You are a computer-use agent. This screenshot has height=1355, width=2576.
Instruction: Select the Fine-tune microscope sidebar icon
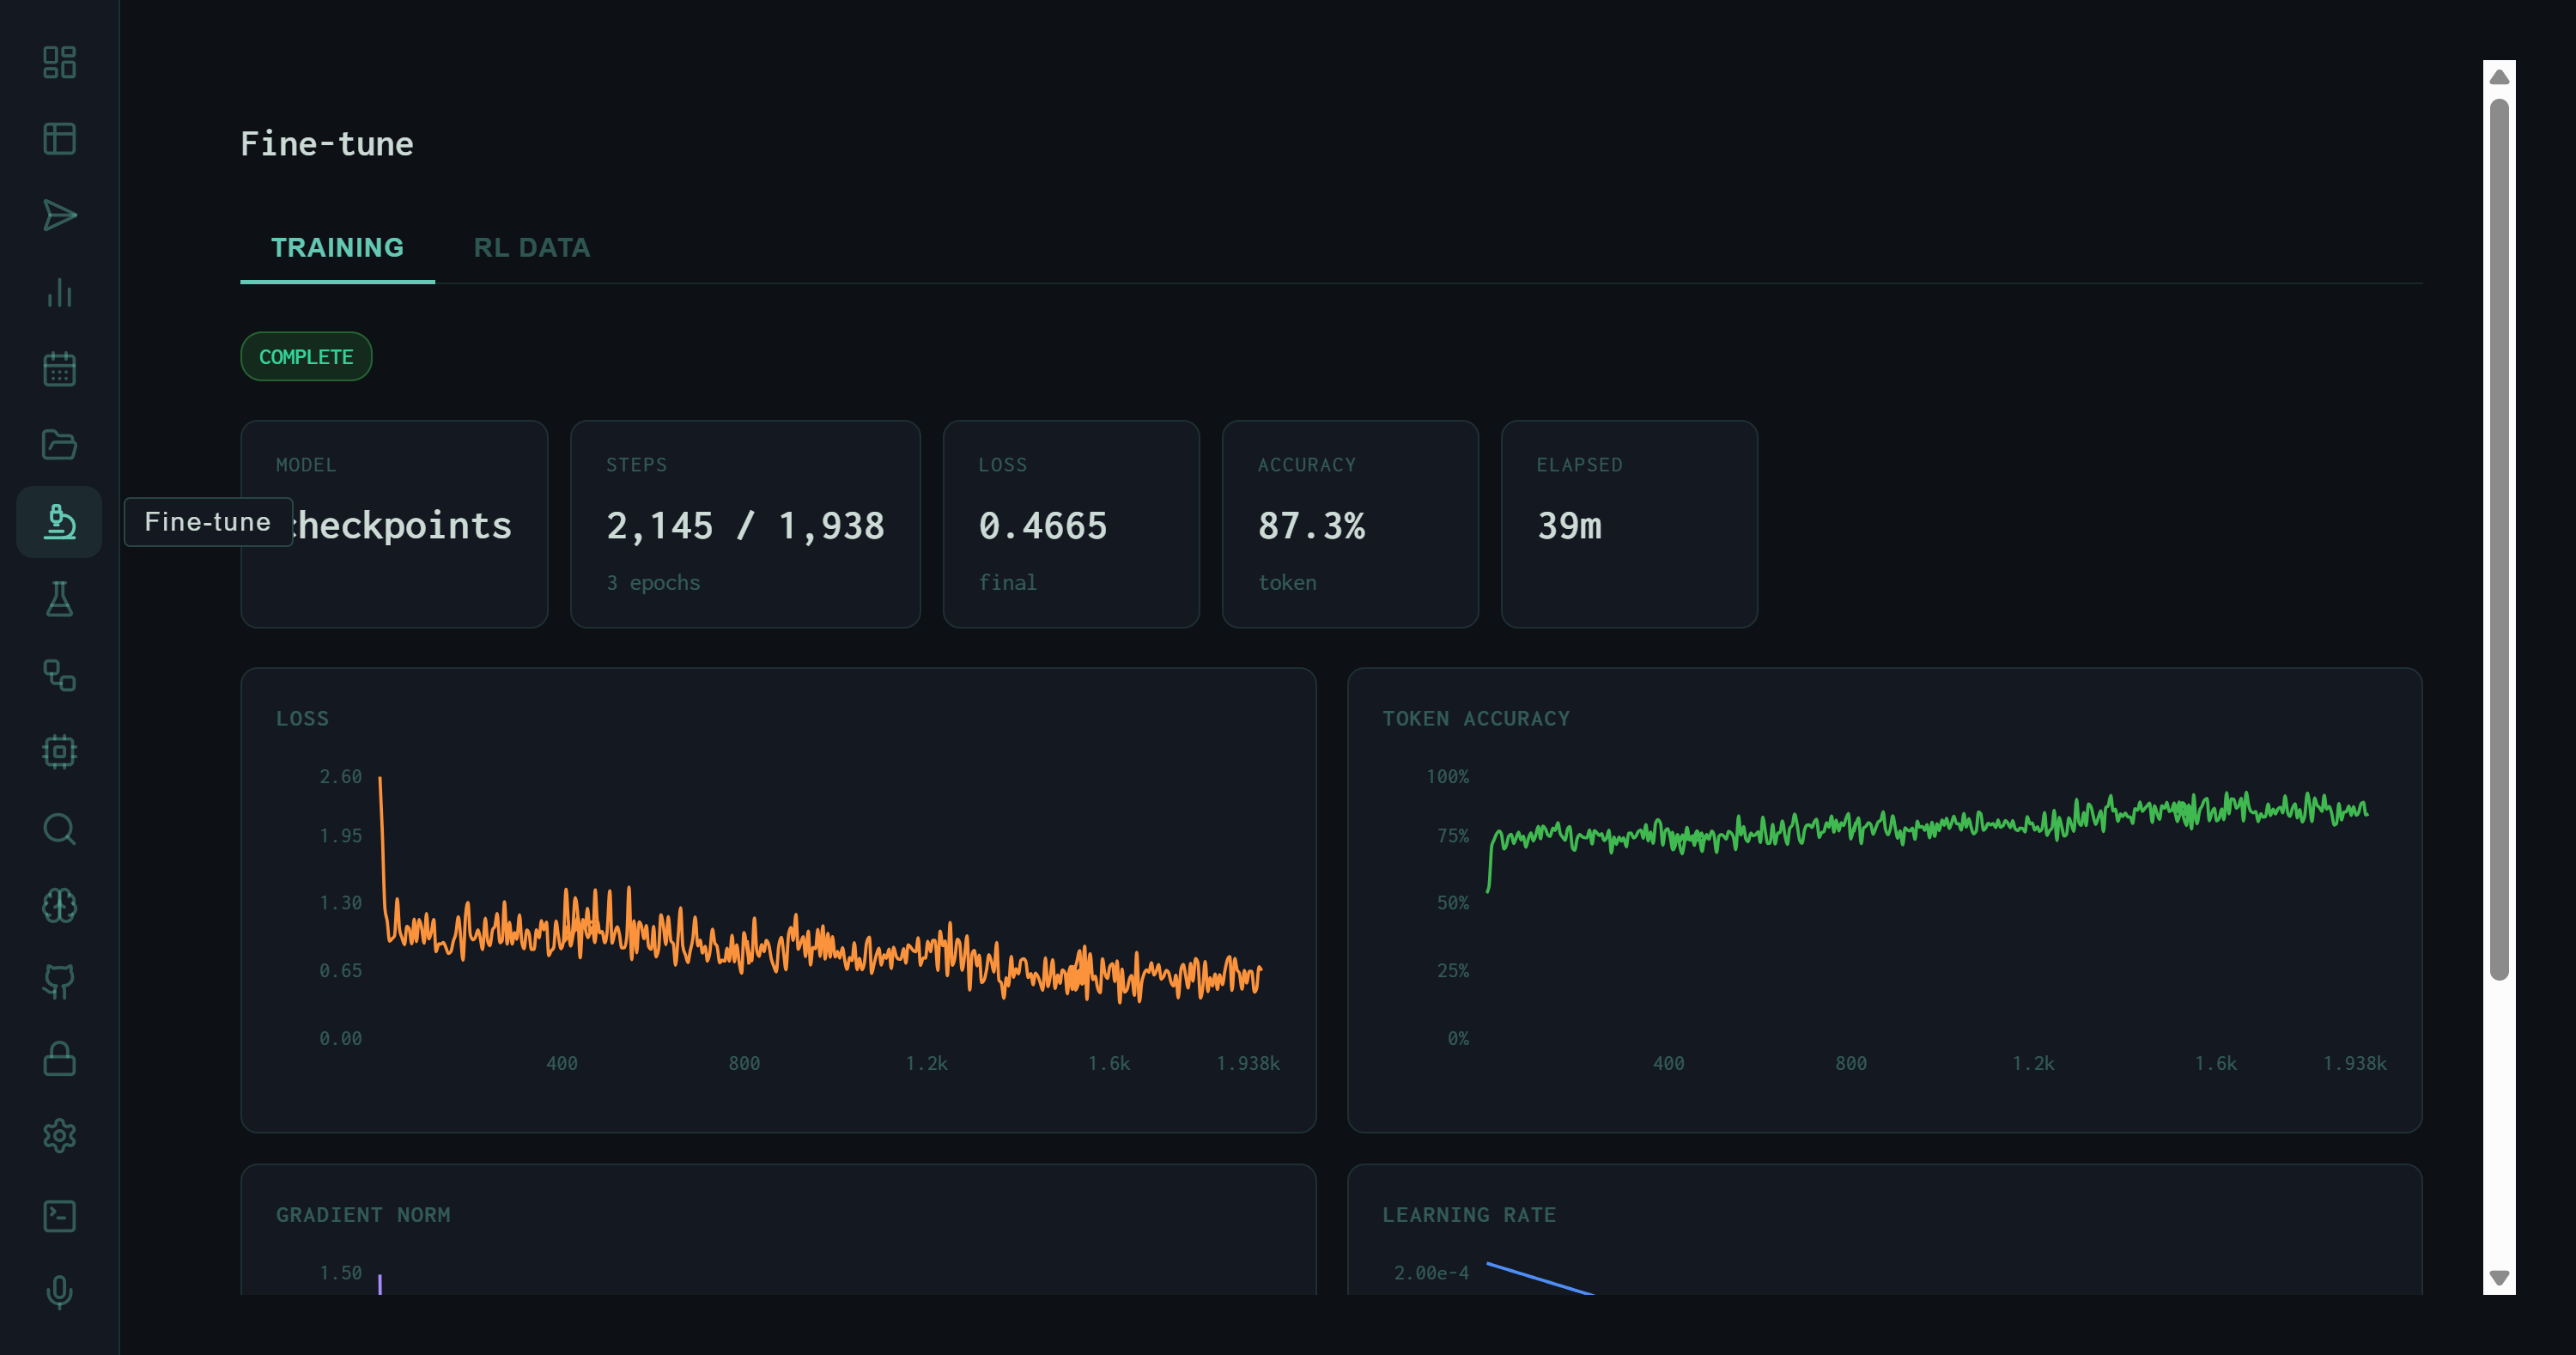pos(59,522)
